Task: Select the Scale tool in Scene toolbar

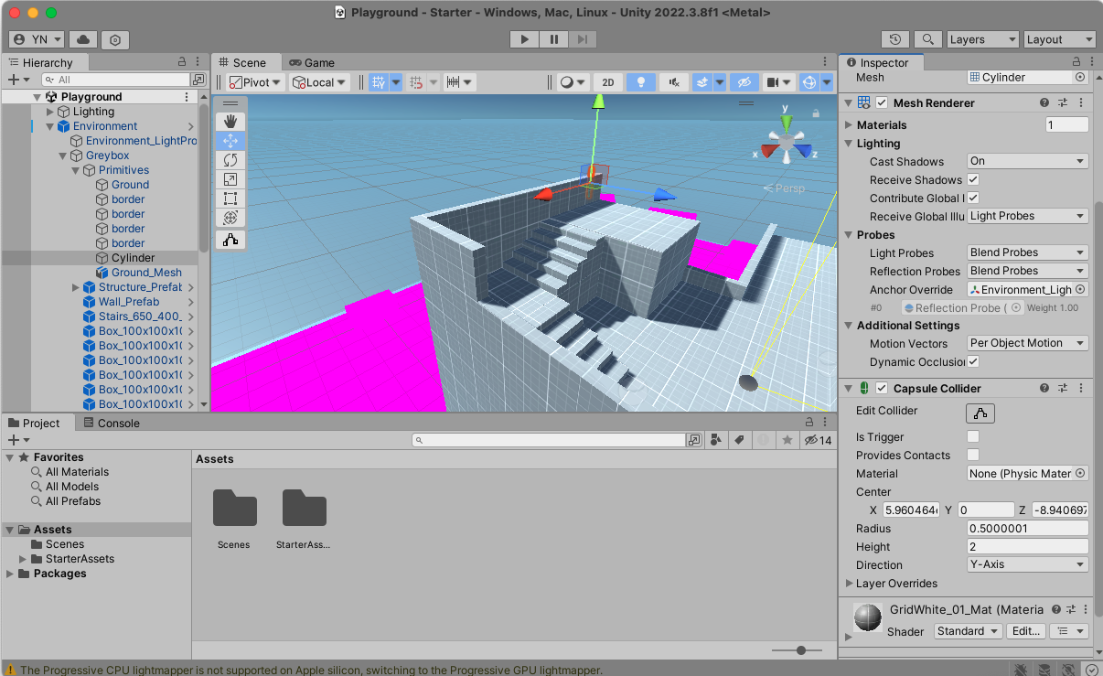Action: 230,179
